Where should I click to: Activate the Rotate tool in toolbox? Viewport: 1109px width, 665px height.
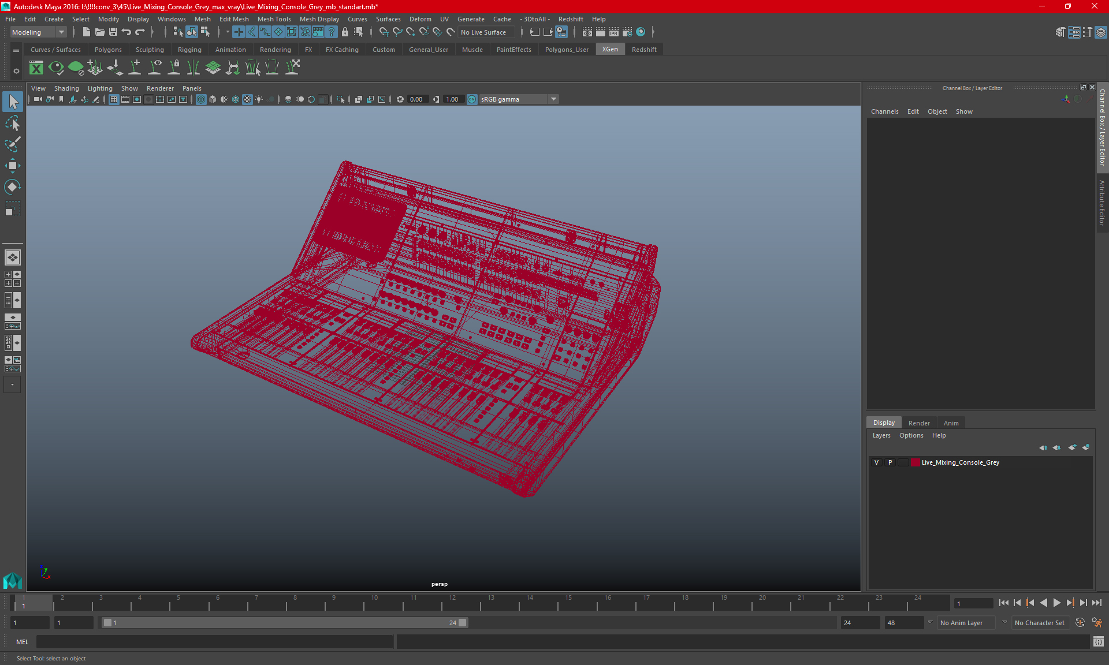(x=13, y=186)
